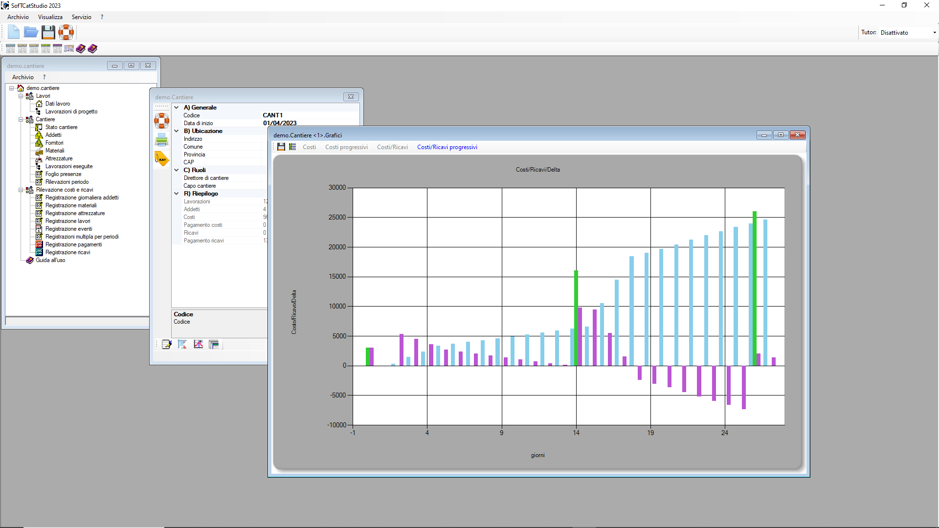Create a new file with the blank page icon
This screenshot has width=939, height=528.
[14, 32]
